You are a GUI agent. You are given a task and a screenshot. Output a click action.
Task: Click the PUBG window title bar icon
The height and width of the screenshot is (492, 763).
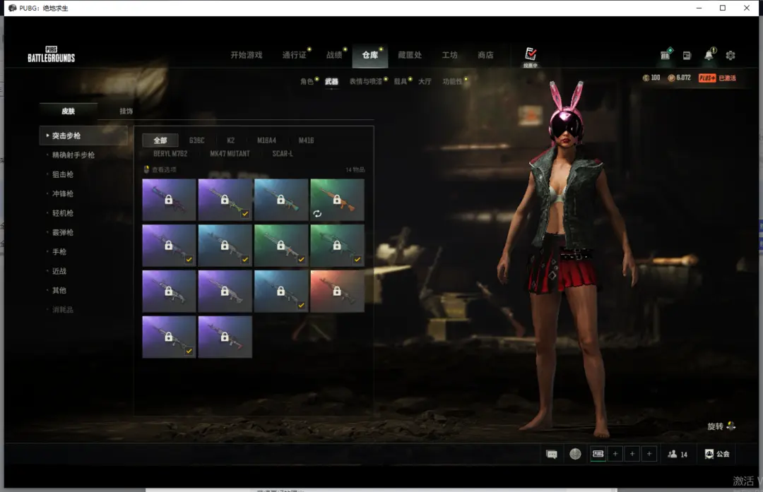12,8
